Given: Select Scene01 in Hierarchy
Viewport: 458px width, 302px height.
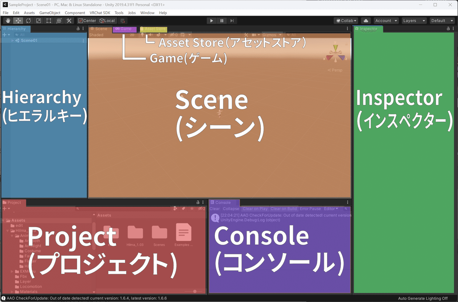Looking at the screenshot, I should pyautogui.click(x=29, y=40).
